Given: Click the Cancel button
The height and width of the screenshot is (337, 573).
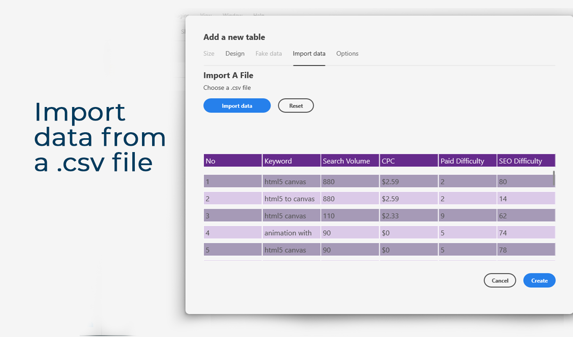Looking at the screenshot, I should 500,281.
